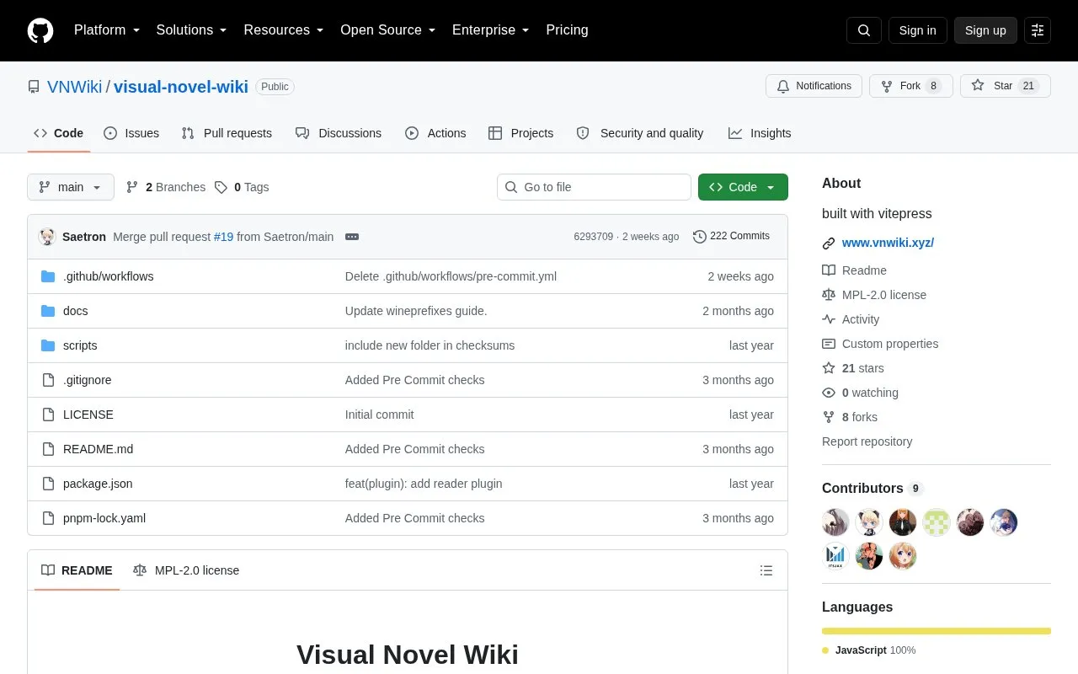Click the Notifications bell button
The width and height of the screenshot is (1078, 674).
click(x=814, y=86)
